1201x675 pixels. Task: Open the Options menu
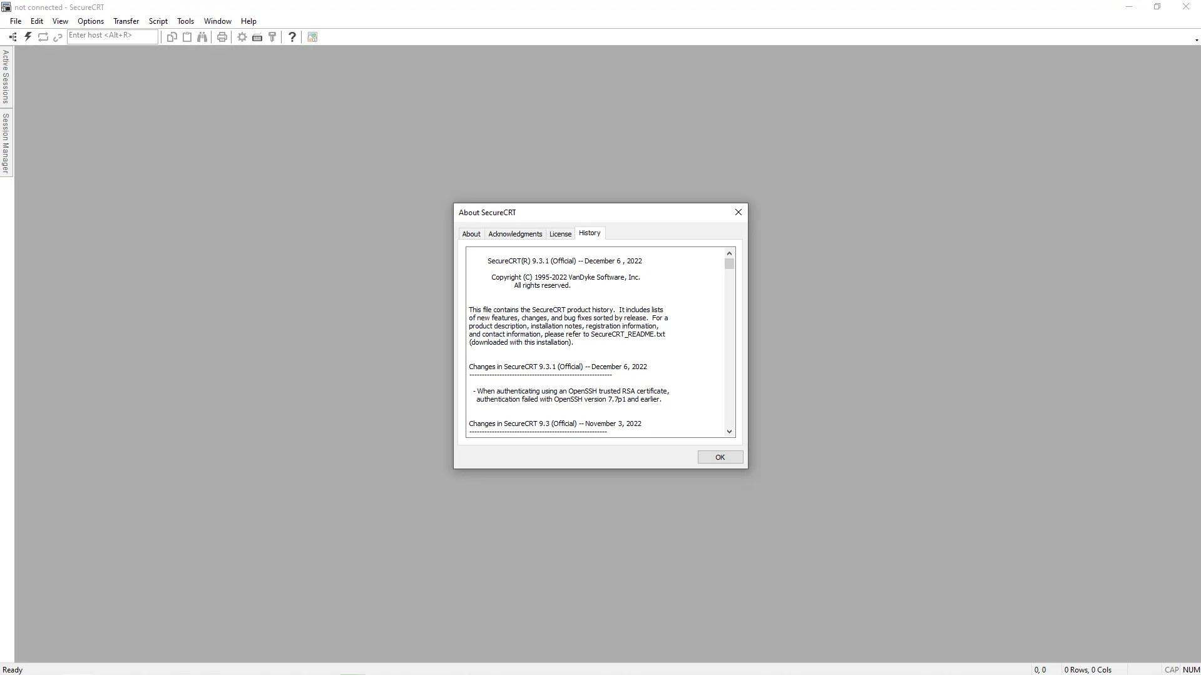[91, 21]
